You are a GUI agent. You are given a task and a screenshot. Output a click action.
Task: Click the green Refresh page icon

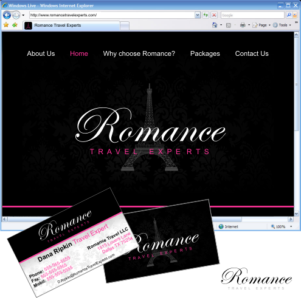206,15
